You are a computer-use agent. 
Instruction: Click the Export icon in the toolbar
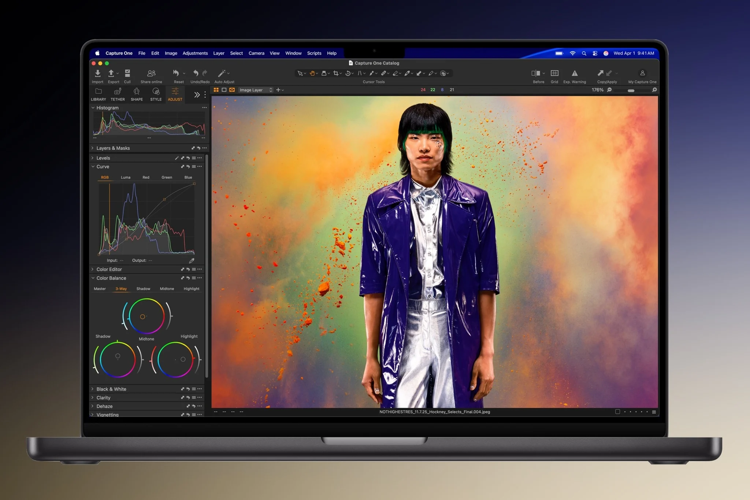[x=111, y=73]
